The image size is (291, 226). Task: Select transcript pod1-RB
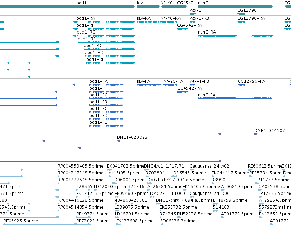tap(107, 42)
